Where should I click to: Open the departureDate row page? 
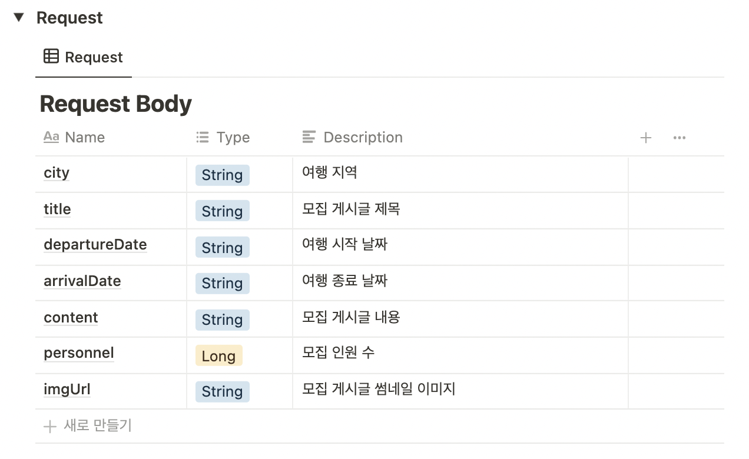coord(95,245)
